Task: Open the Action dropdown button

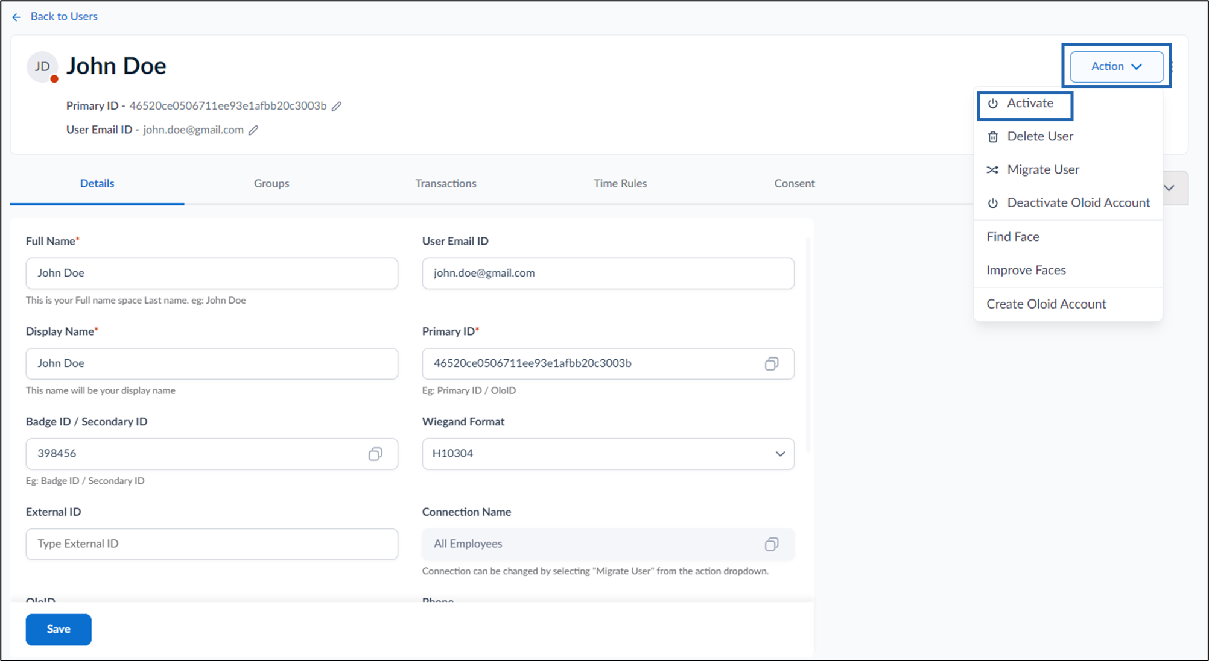Action: click(x=1116, y=66)
